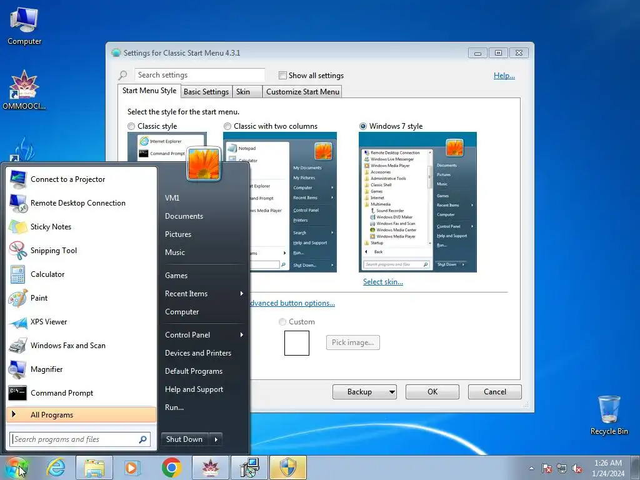Launch Internet Explorer from taskbar
640x480 pixels.
click(56, 467)
